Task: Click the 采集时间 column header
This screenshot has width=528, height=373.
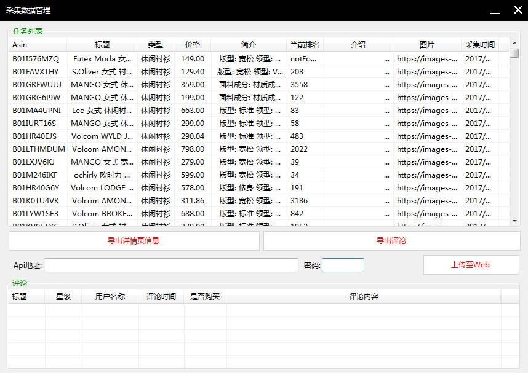Action: tap(479, 45)
